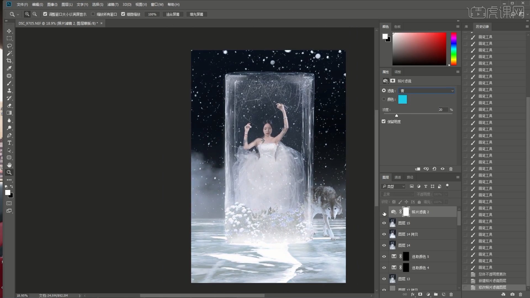Select the Eraser tool
This screenshot has width=530, height=298.
coord(9,105)
